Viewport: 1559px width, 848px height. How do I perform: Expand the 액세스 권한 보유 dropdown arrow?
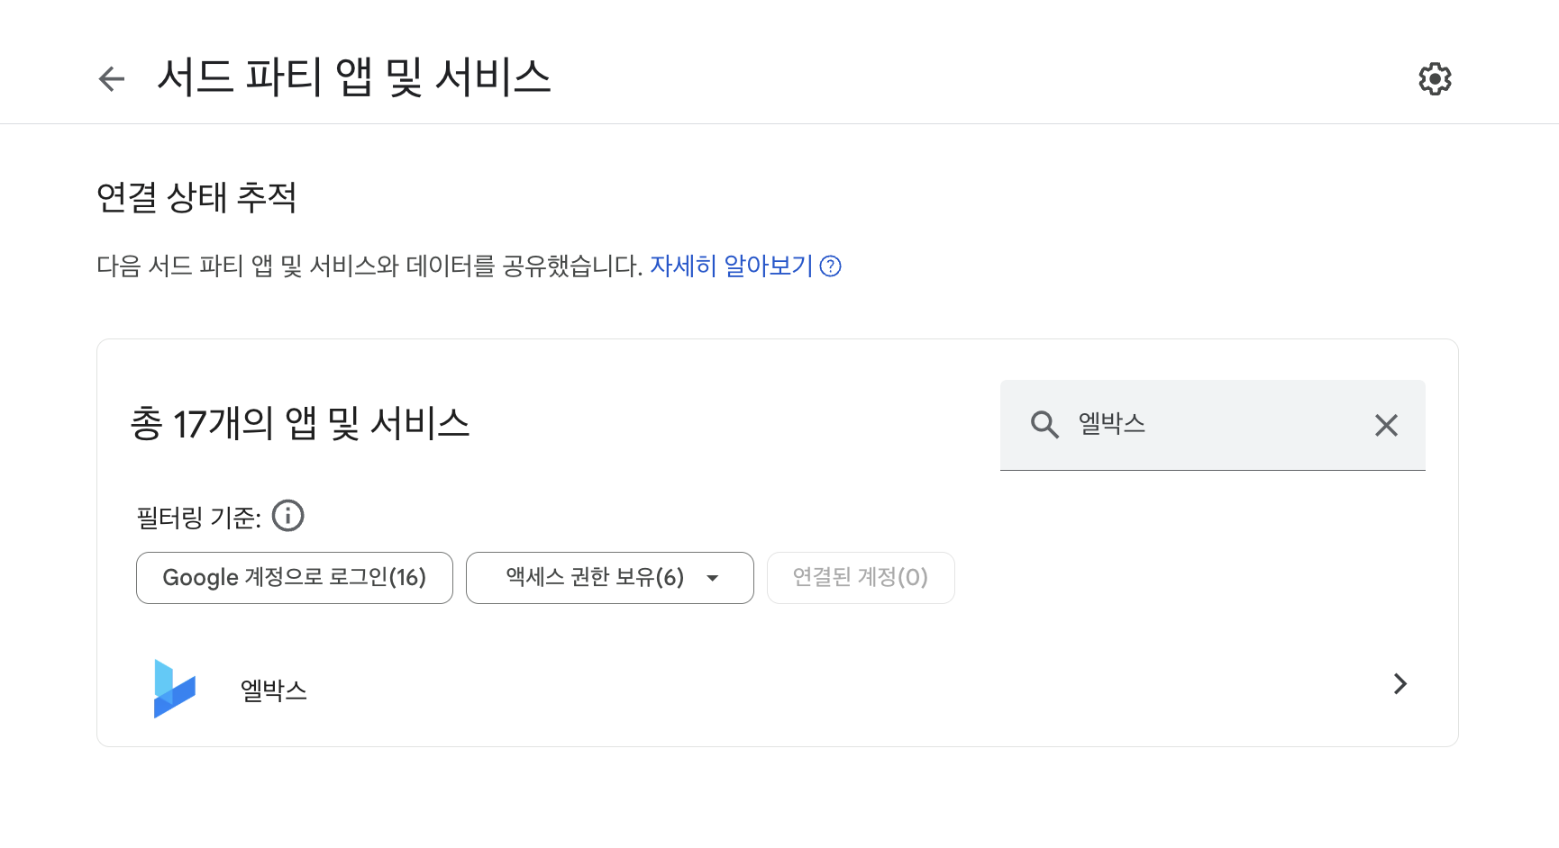(712, 578)
